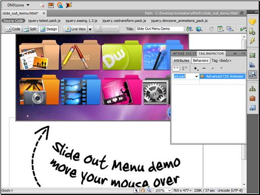Image resolution: width=260 pixels, height=195 pixels.
Task: Click the tan folder with photos thumbnail
Action: [x=39, y=55]
